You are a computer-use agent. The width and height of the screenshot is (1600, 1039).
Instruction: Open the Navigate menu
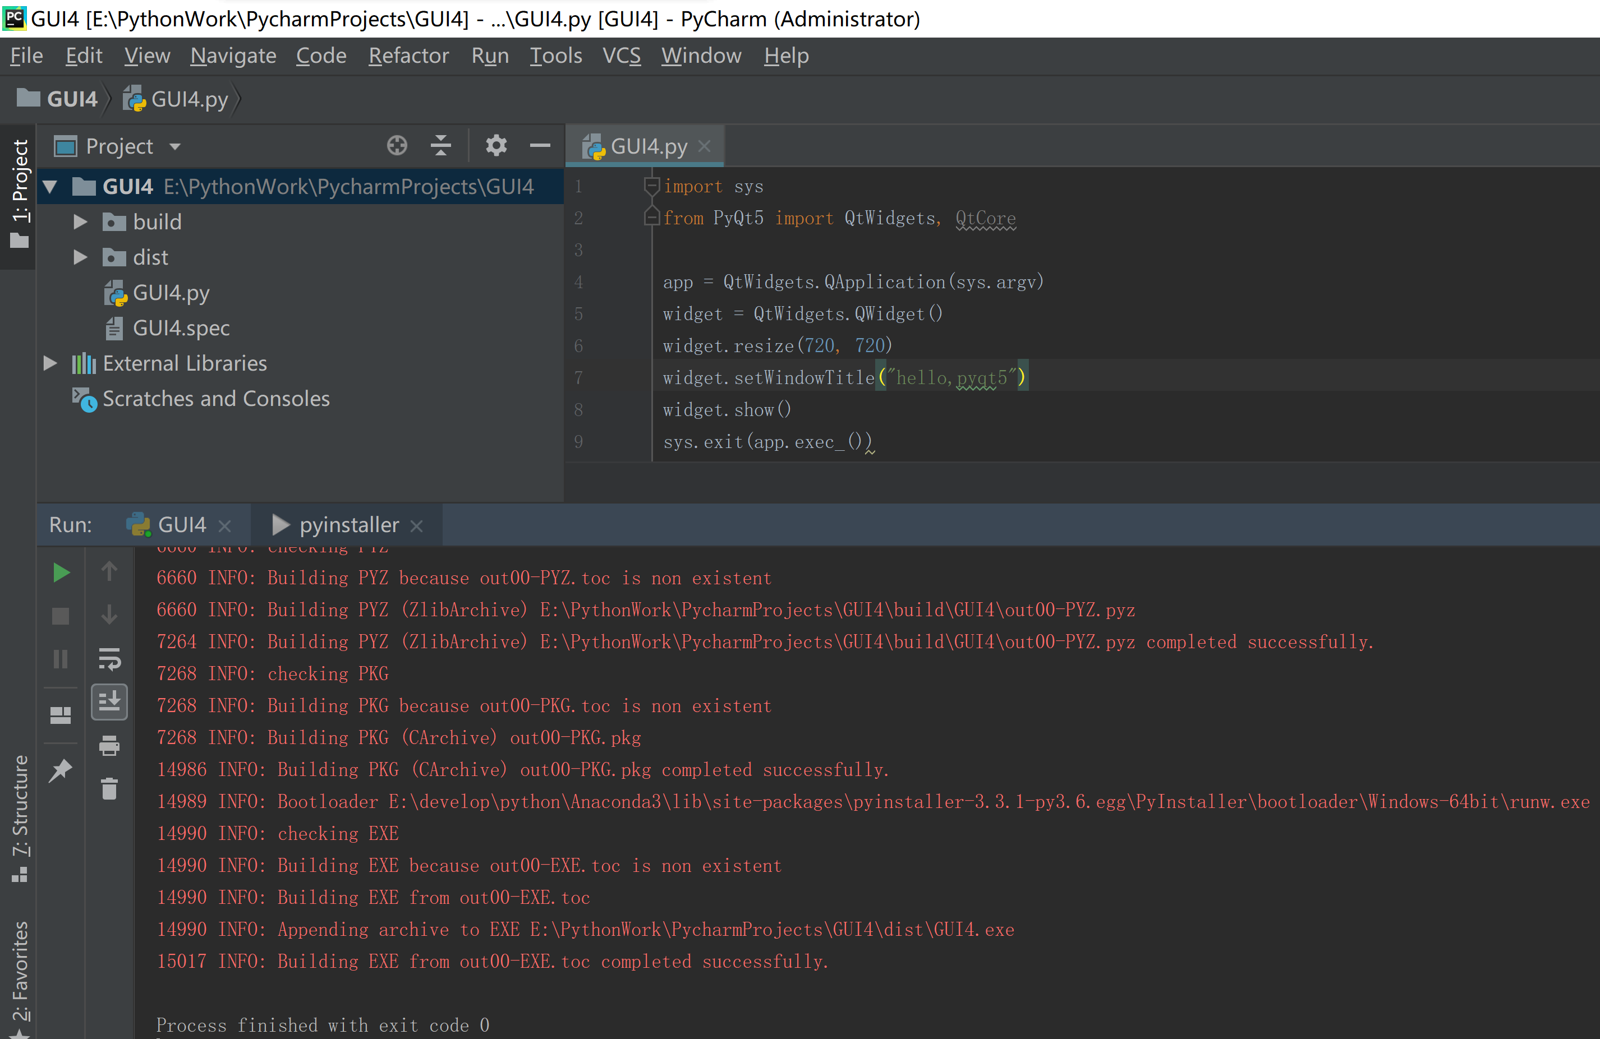[x=233, y=56]
